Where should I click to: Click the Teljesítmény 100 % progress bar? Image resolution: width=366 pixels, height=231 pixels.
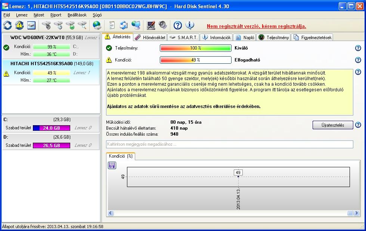(x=196, y=48)
